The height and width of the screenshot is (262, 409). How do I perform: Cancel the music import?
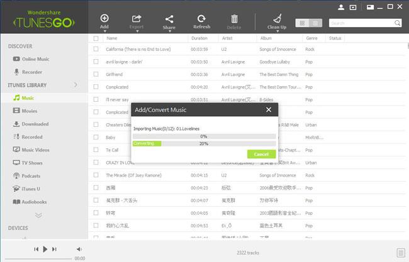[x=261, y=154]
